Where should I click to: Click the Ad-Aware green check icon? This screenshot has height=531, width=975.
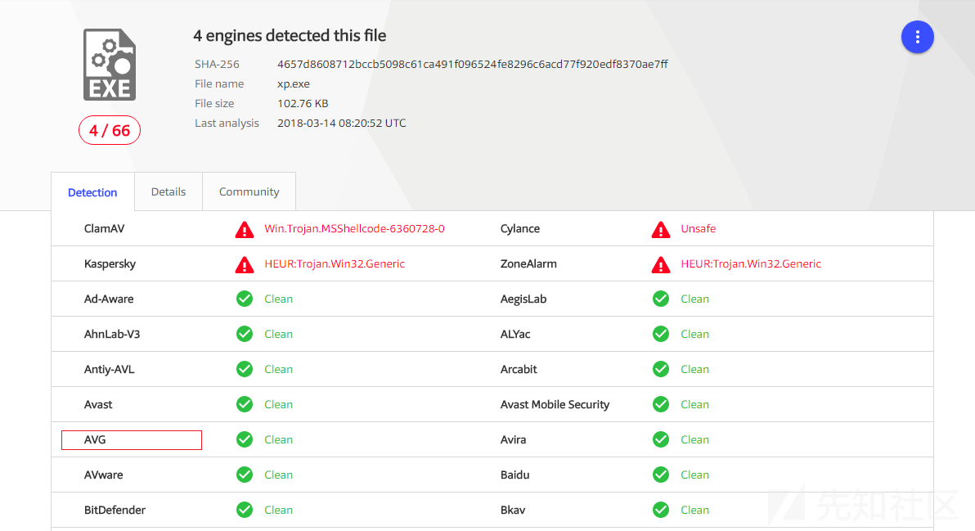[x=245, y=299]
